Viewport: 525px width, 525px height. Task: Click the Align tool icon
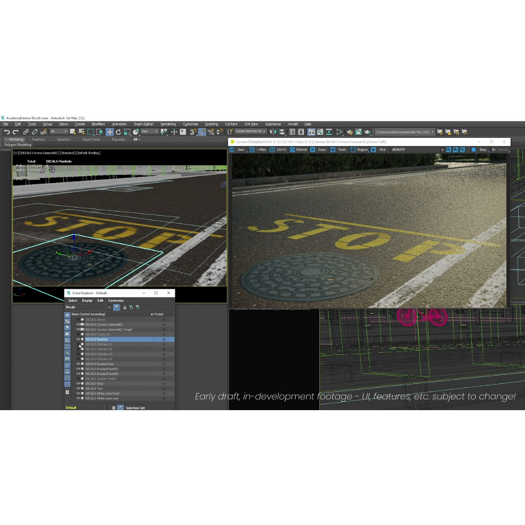pos(282,132)
